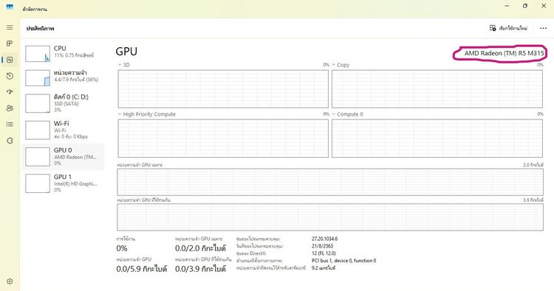Click the 0.0/5.9 GPU memory value

tap(141, 269)
